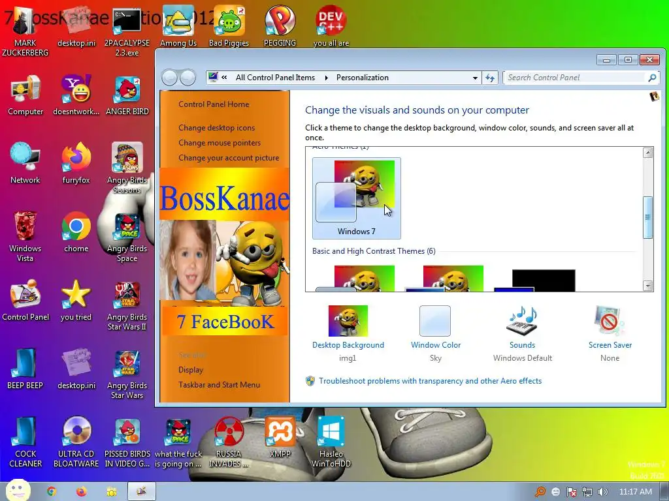Open the help icon in window corner
Screen dimensions: 669x501
coord(654,97)
